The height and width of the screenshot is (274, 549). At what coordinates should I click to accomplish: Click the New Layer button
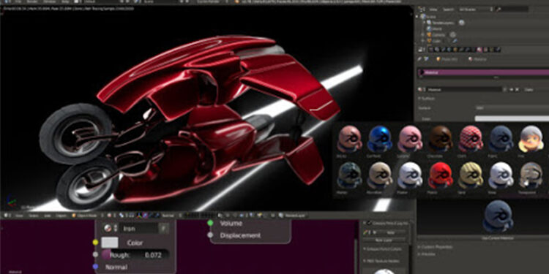click(x=385, y=240)
